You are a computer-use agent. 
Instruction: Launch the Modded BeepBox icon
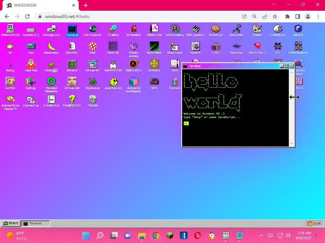pos(51,85)
